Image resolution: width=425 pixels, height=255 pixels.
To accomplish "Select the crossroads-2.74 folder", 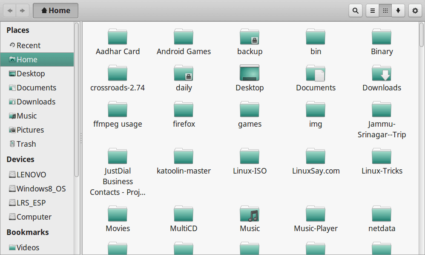I will [118, 78].
